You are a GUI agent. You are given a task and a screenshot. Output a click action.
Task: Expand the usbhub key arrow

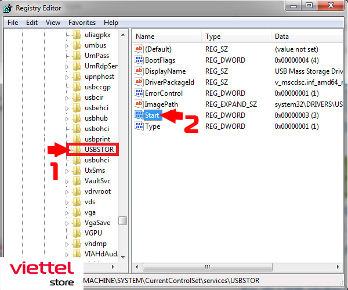tap(67, 118)
